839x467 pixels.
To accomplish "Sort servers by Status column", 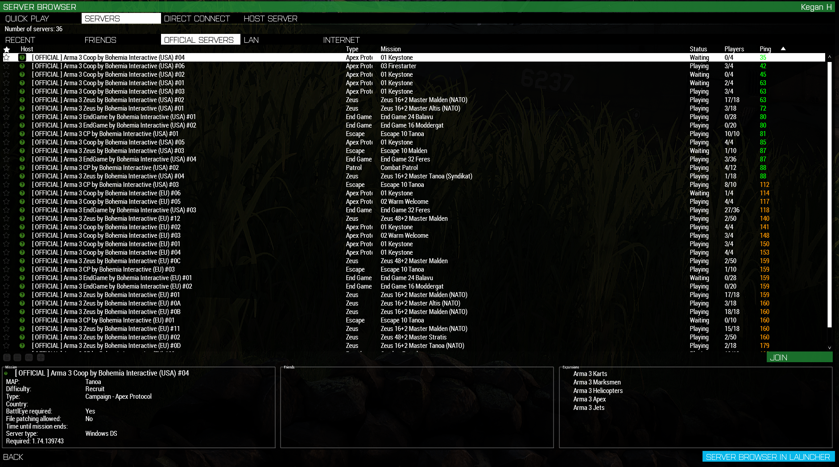I will pyautogui.click(x=698, y=49).
